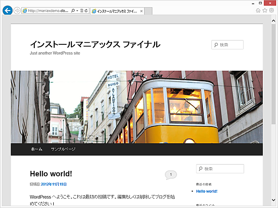Go to the browser Home icon

(258, 10)
